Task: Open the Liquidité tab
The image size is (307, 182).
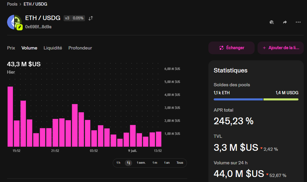Action: pyautogui.click(x=53, y=48)
